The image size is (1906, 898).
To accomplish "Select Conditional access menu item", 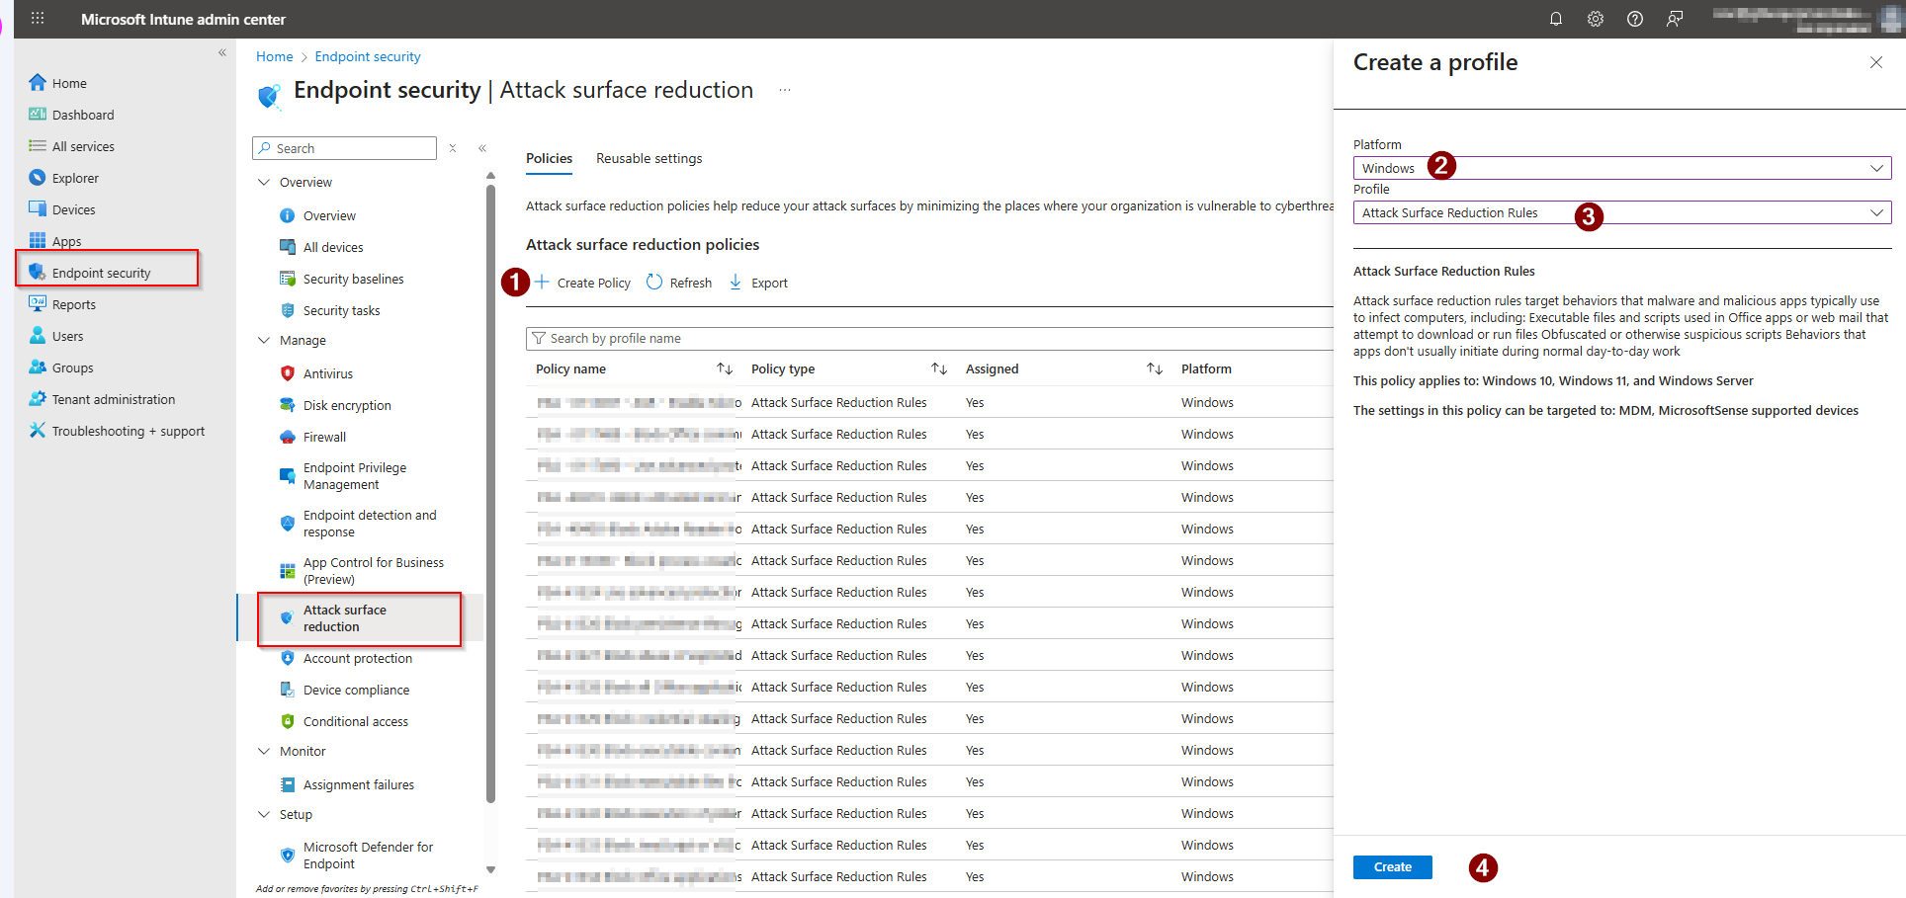I will pos(356,721).
